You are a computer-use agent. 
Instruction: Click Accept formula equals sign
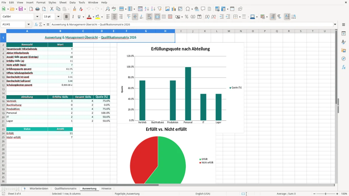click(x=48, y=25)
